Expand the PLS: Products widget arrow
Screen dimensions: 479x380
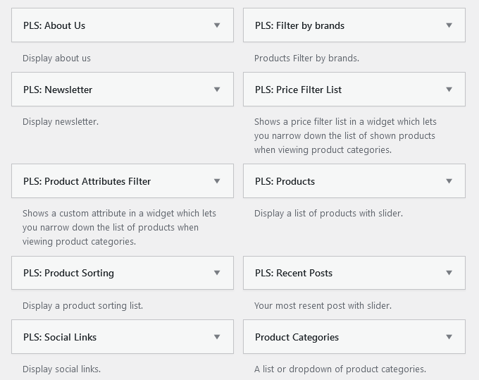click(449, 181)
